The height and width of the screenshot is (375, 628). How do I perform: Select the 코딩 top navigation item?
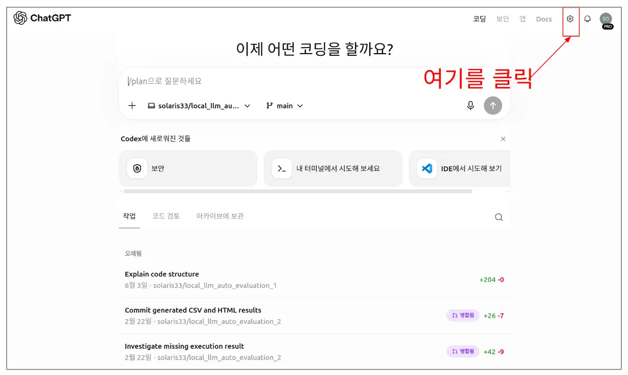pyautogui.click(x=479, y=19)
